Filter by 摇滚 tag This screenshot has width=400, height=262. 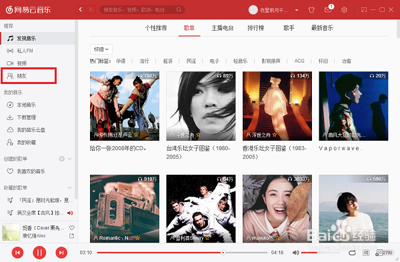point(167,61)
